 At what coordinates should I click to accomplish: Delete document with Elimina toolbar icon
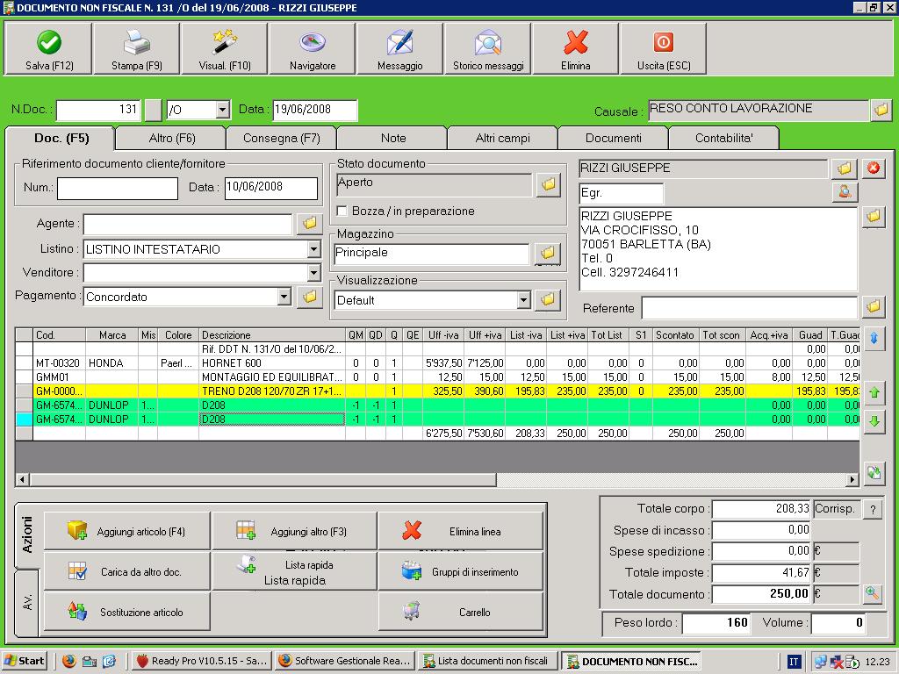[x=576, y=43]
